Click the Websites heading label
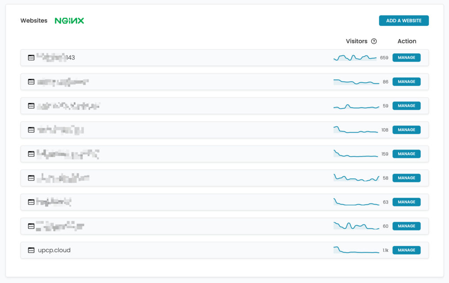The image size is (449, 283). pyautogui.click(x=34, y=20)
